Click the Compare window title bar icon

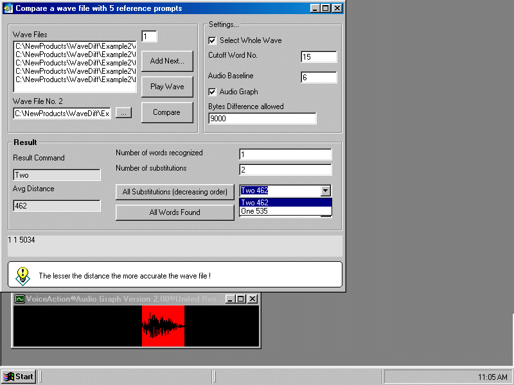tap(8, 8)
